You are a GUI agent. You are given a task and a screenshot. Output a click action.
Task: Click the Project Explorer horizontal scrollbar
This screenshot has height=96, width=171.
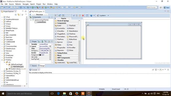click(12, 86)
